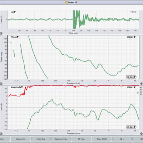Click the coherence threshold marker beside magnitude plot
The image size is (143, 143).
coord(138,93)
